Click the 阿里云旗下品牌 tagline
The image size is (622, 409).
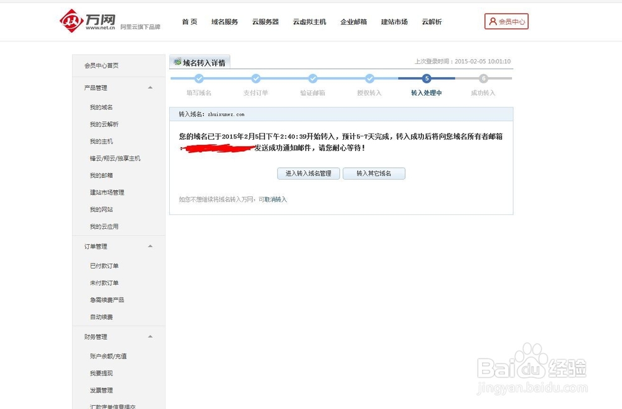tap(141, 27)
